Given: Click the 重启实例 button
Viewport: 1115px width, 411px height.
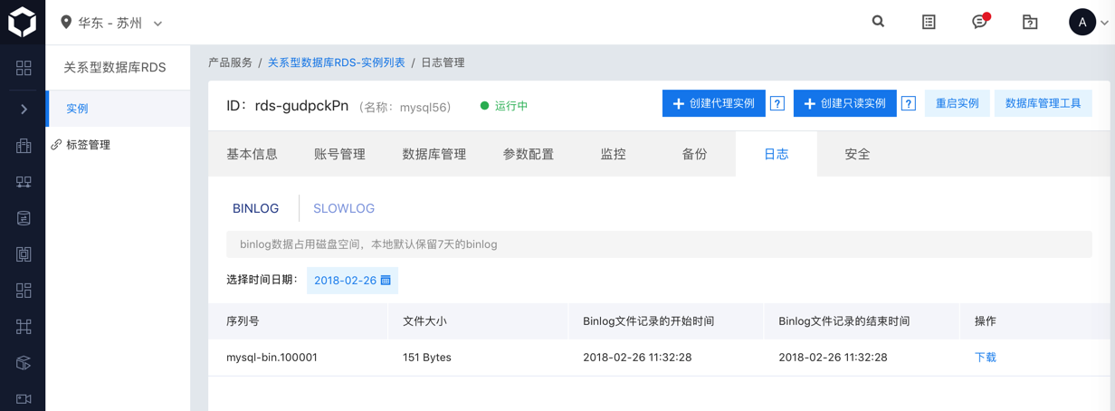Looking at the screenshot, I should 958,103.
